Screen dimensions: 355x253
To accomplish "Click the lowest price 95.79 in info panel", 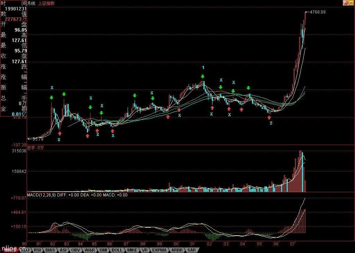I will tap(20, 51).
